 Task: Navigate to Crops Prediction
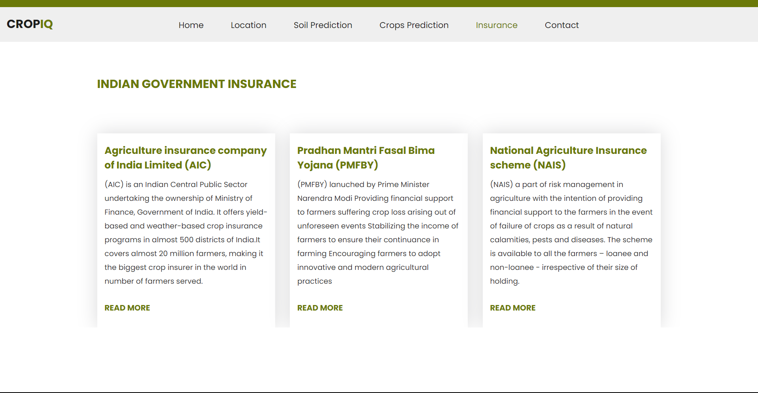coord(414,25)
